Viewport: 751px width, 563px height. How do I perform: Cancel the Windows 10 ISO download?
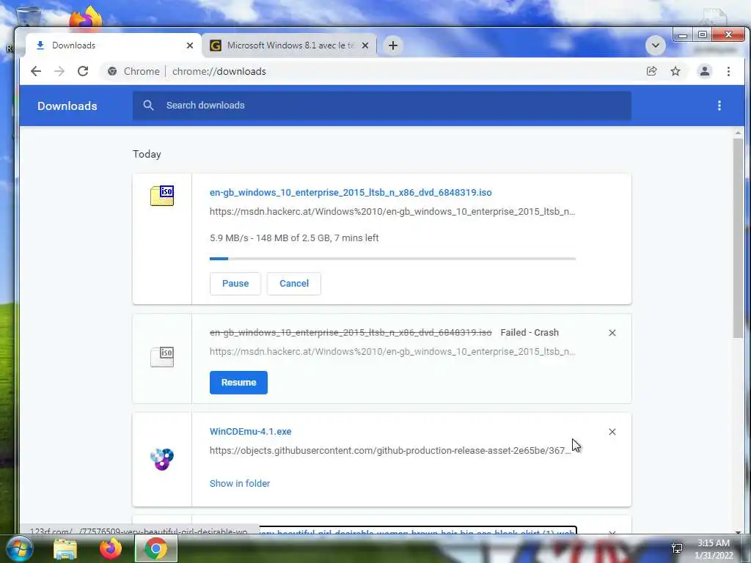(293, 284)
